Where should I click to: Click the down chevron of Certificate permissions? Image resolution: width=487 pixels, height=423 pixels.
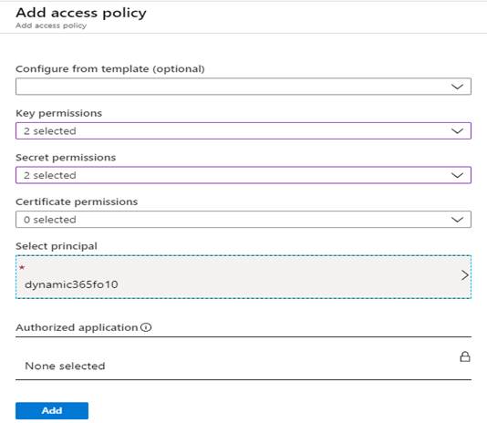coord(457,220)
